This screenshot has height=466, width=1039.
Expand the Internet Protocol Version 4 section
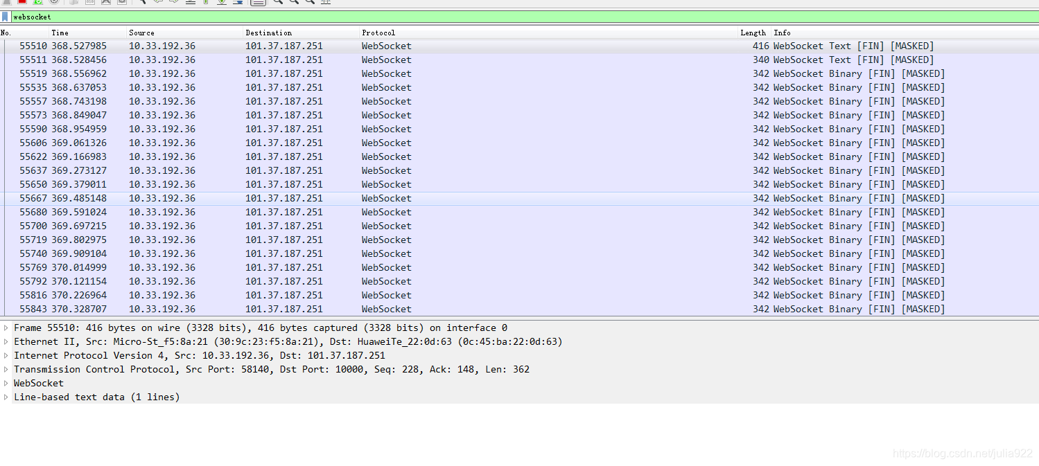pos(6,355)
